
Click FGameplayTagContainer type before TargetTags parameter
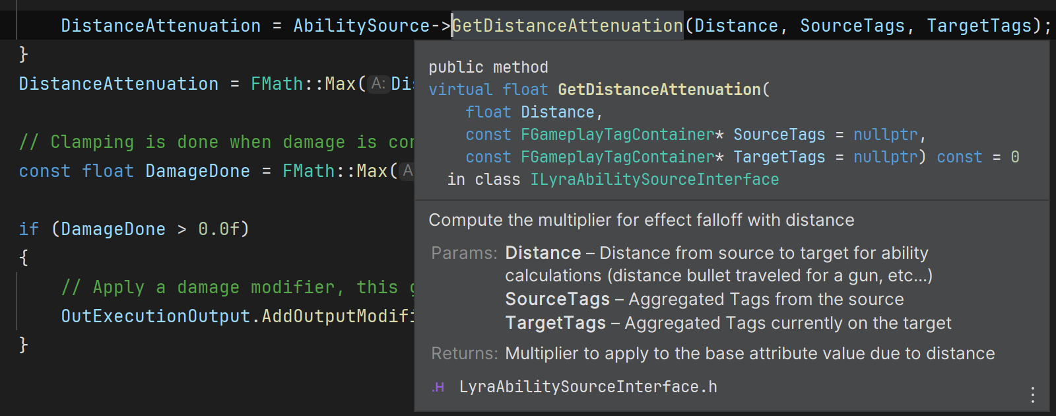[617, 157]
